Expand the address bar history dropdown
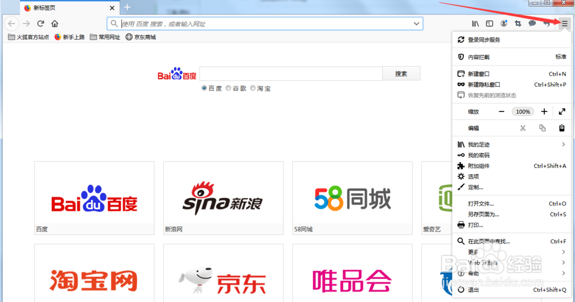The image size is (575, 302). pyautogui.click(x=416, y=24)
